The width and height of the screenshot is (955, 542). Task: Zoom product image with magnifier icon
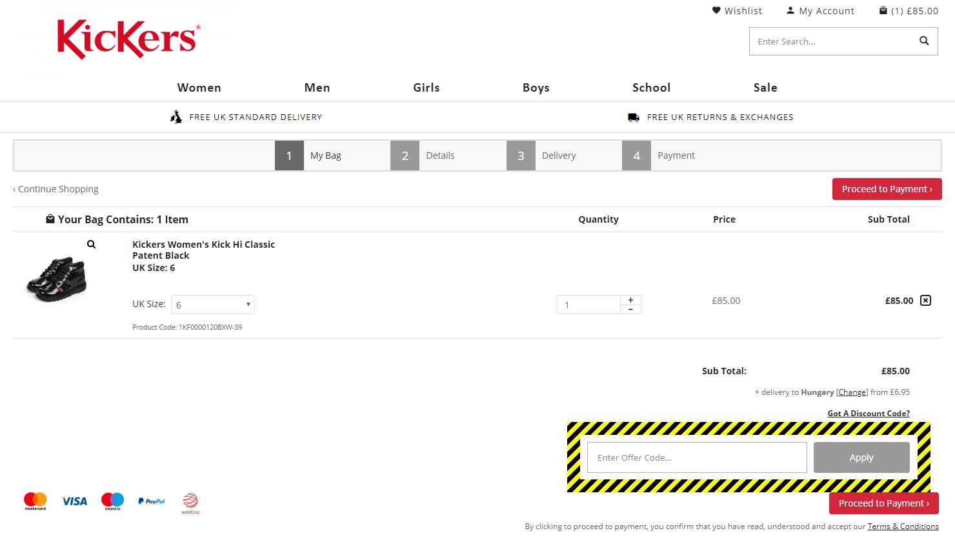(x=92, y=245)
